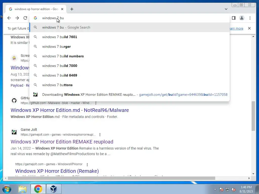
Task: Open the network status tray icon
Action: [227, 189]
